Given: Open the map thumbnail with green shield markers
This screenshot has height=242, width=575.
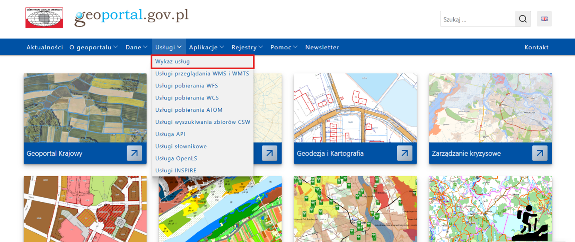Looking at the screenshot, I should click(x=355, y=209).
